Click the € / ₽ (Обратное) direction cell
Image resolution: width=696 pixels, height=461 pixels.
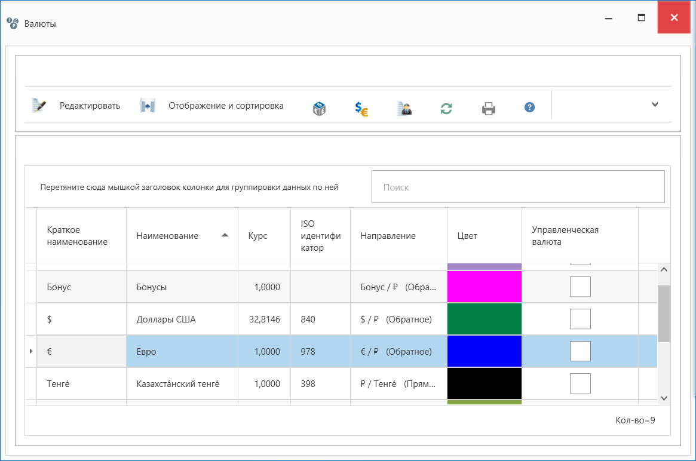398,351
